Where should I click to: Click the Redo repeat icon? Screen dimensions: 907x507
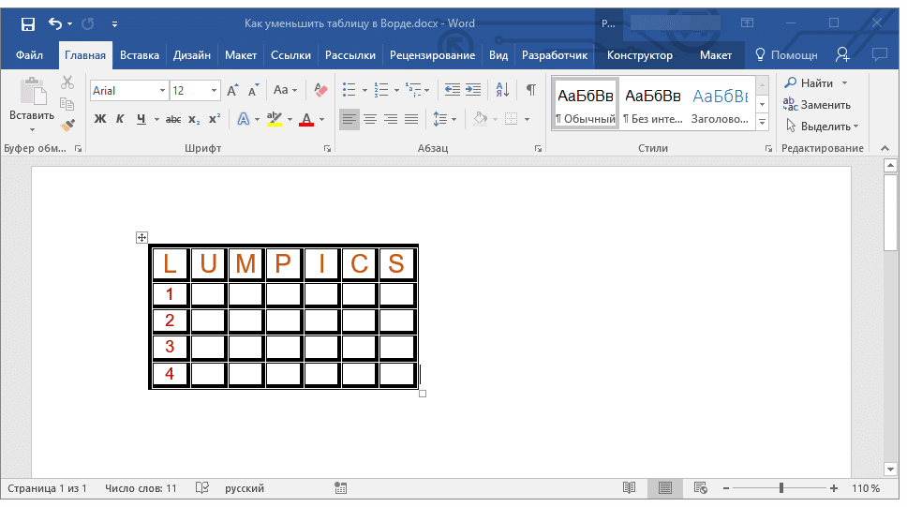pyautogui.click(x=88, y=23)
